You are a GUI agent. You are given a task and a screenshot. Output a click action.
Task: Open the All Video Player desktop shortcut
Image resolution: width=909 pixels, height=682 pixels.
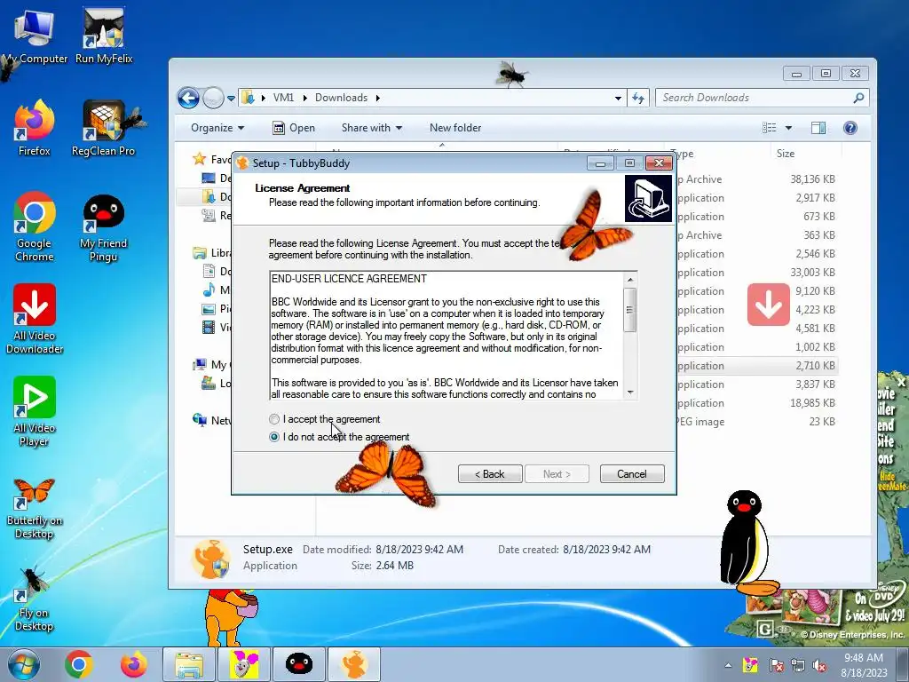coord(35,411)
